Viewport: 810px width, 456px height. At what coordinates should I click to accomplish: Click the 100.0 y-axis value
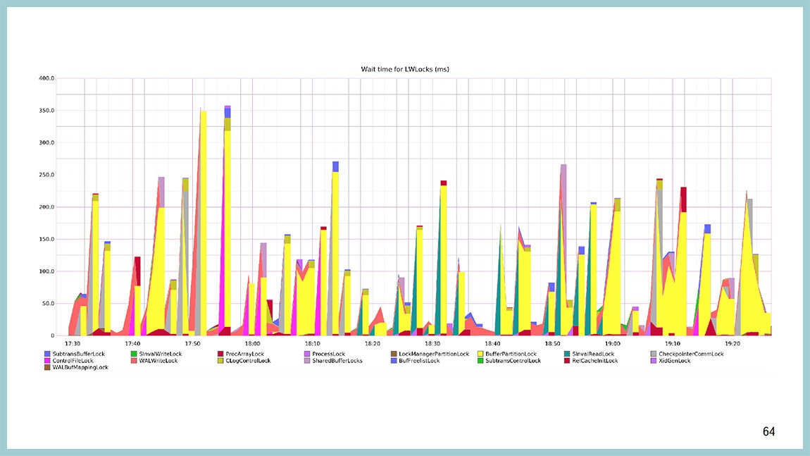[46, 271]
